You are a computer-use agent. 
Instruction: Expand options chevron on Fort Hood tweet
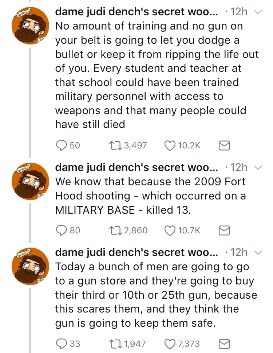[258, 167]
